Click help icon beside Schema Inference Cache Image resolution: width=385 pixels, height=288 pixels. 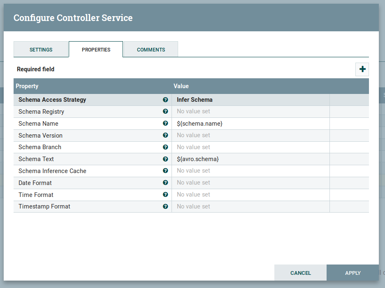(165, 171)
